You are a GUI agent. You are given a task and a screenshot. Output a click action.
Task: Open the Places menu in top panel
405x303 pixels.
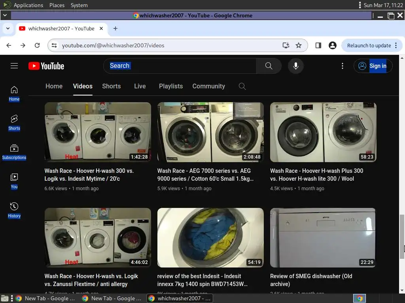[x=57, y=5]
